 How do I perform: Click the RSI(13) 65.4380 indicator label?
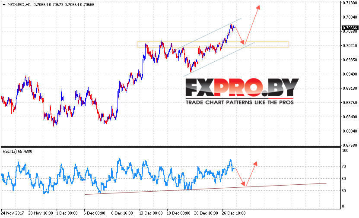click(17, 151)
